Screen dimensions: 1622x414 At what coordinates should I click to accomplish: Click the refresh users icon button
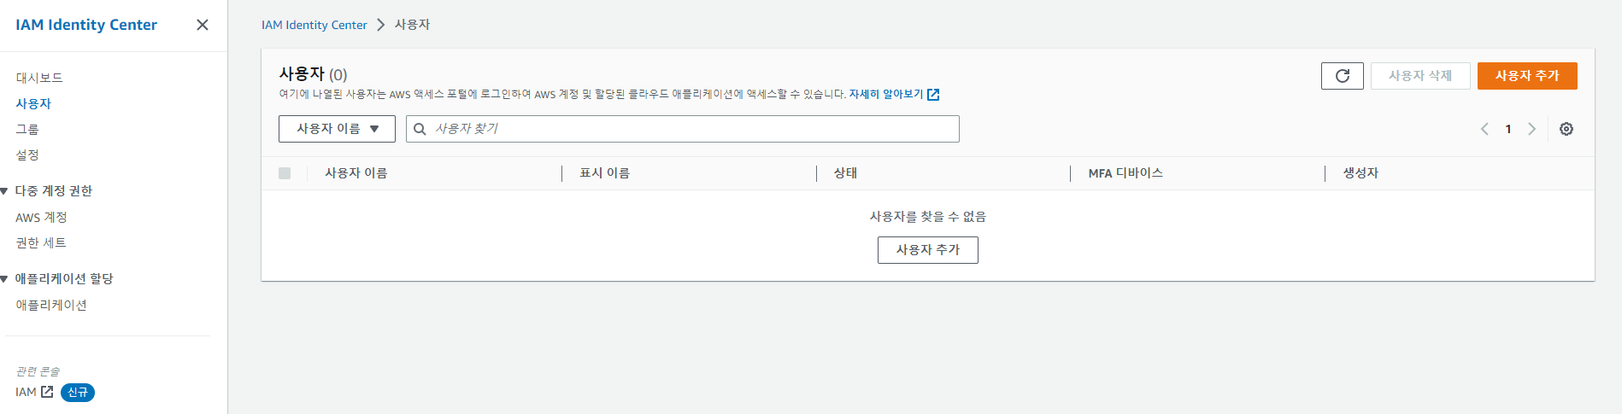(x=1342, y=76)
